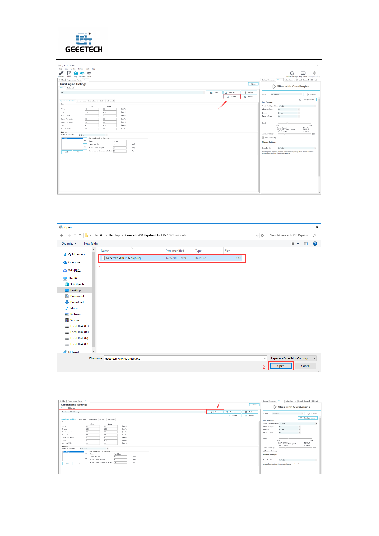The image size is (379, 536).
Task: Click Save beside the Geeetech A10 PLA high profile
Action: tap(215, 412)
